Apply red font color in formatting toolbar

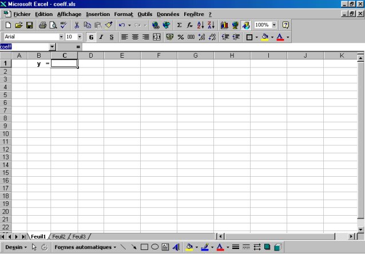point(280,37)
